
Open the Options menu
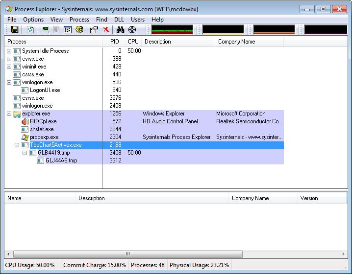[33, 20]
